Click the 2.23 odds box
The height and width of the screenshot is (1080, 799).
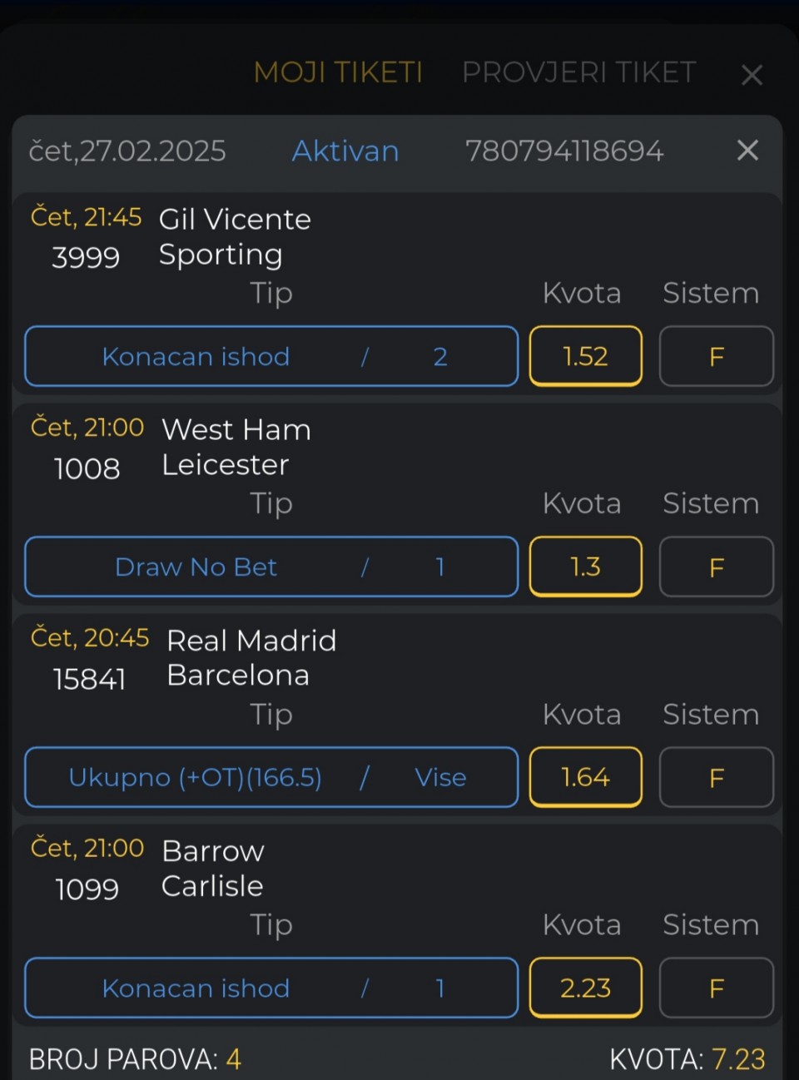[x=586, y=988]
